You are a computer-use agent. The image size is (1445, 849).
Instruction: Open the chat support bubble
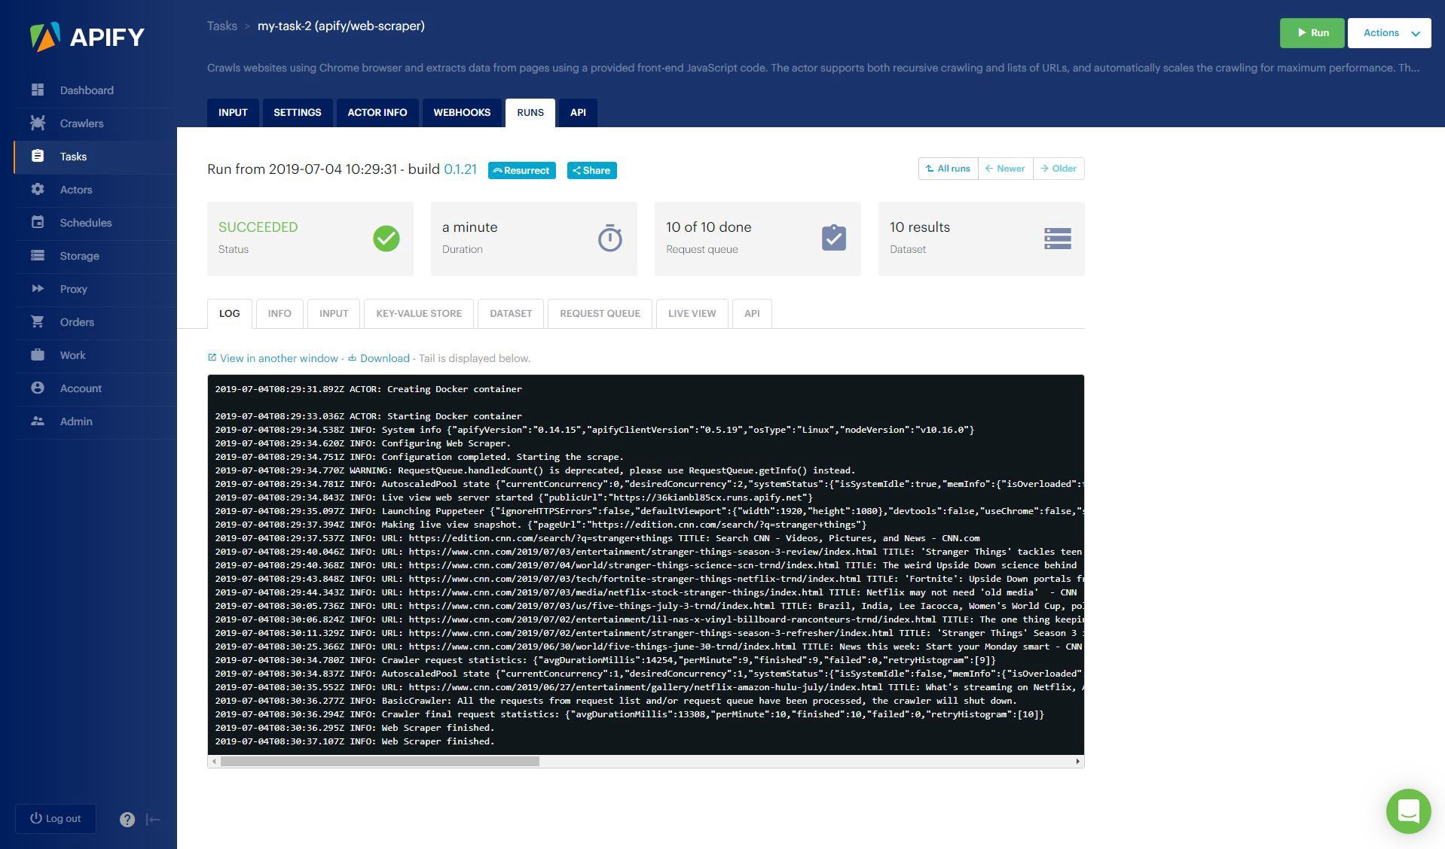[1408, 811]
